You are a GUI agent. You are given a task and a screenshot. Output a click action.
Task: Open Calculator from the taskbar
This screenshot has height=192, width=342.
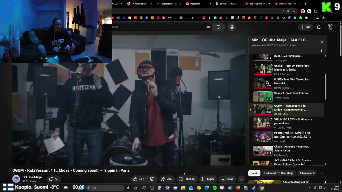click(x=160, y=188)
